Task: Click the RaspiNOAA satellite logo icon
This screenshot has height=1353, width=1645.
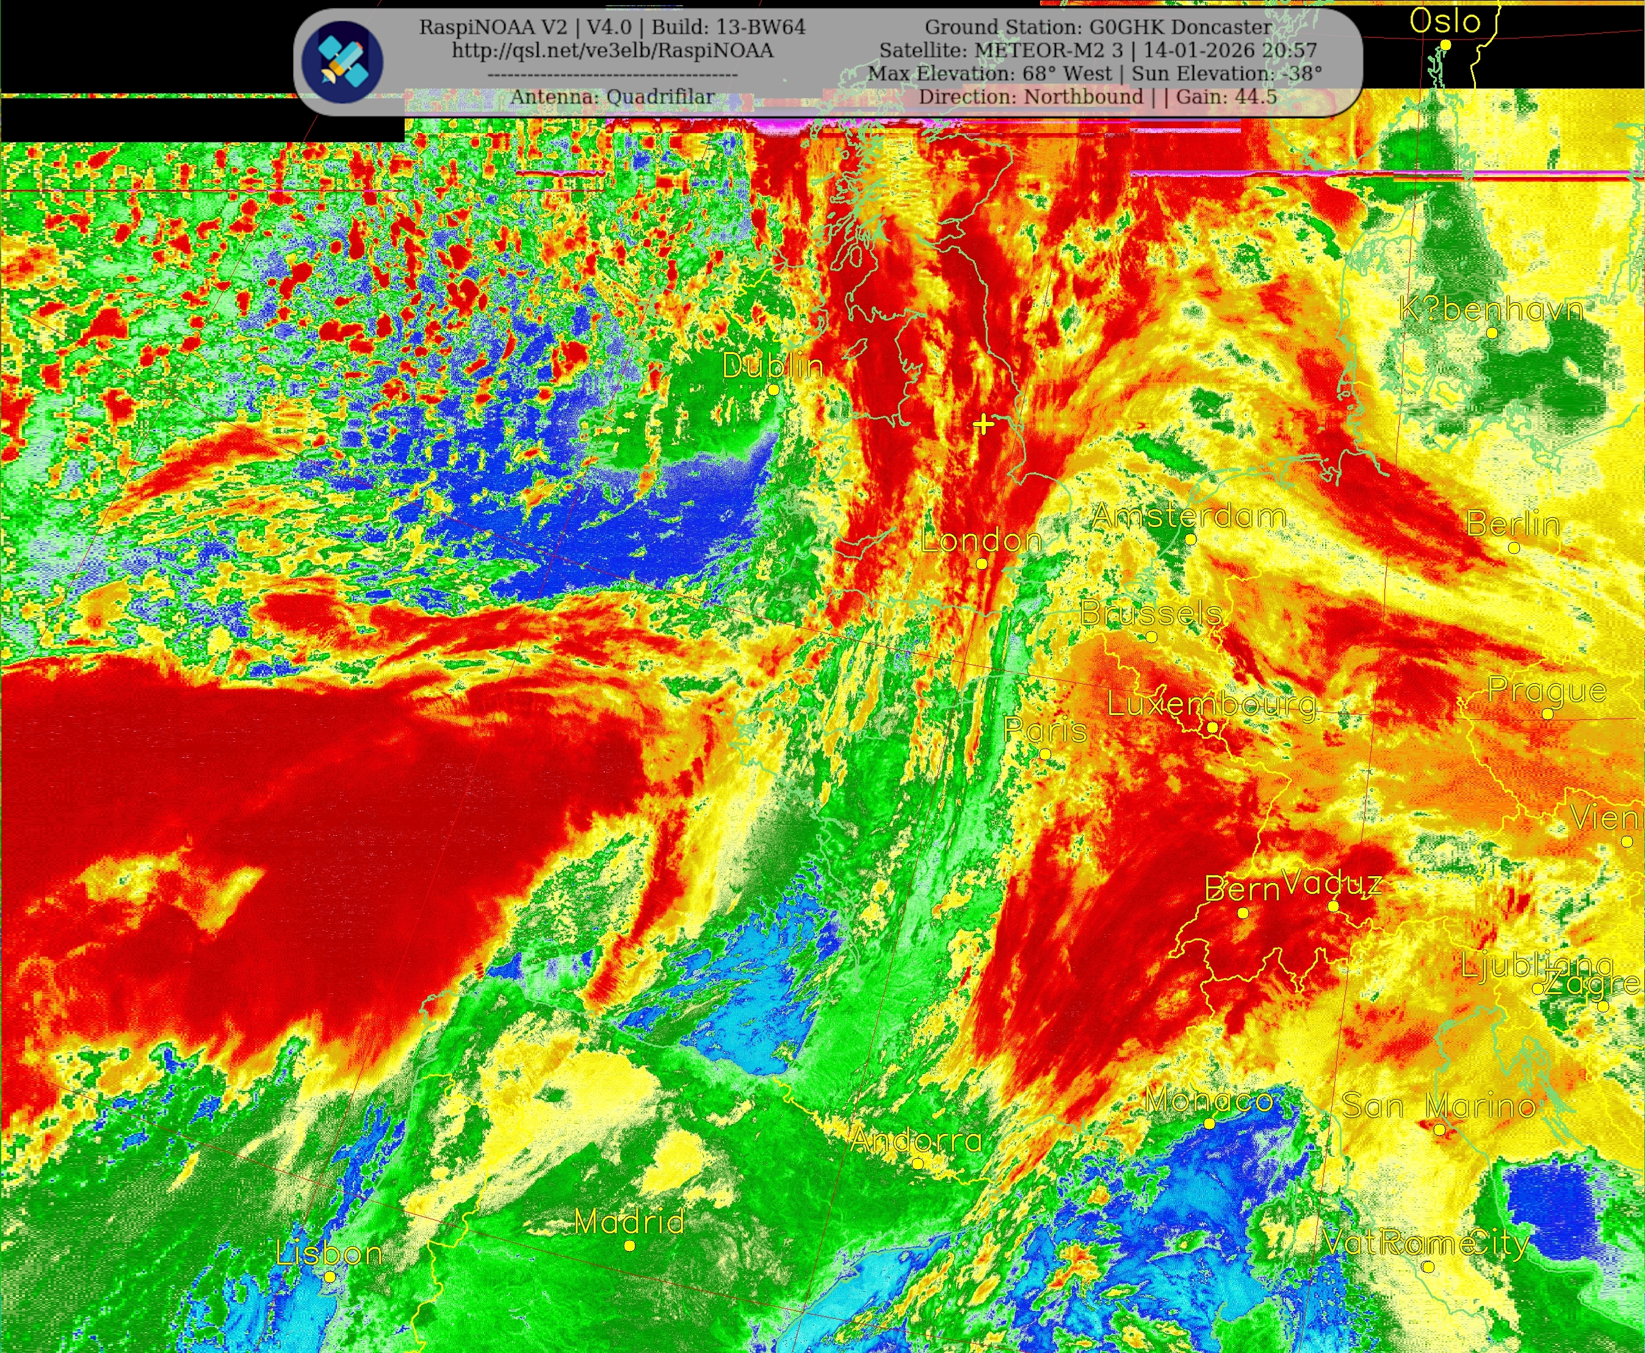Action: pos(342,62)
